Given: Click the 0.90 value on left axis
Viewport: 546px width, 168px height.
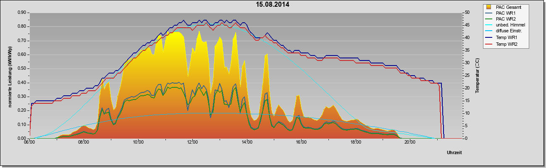Looking at the screenshot, I should (22, 13).
